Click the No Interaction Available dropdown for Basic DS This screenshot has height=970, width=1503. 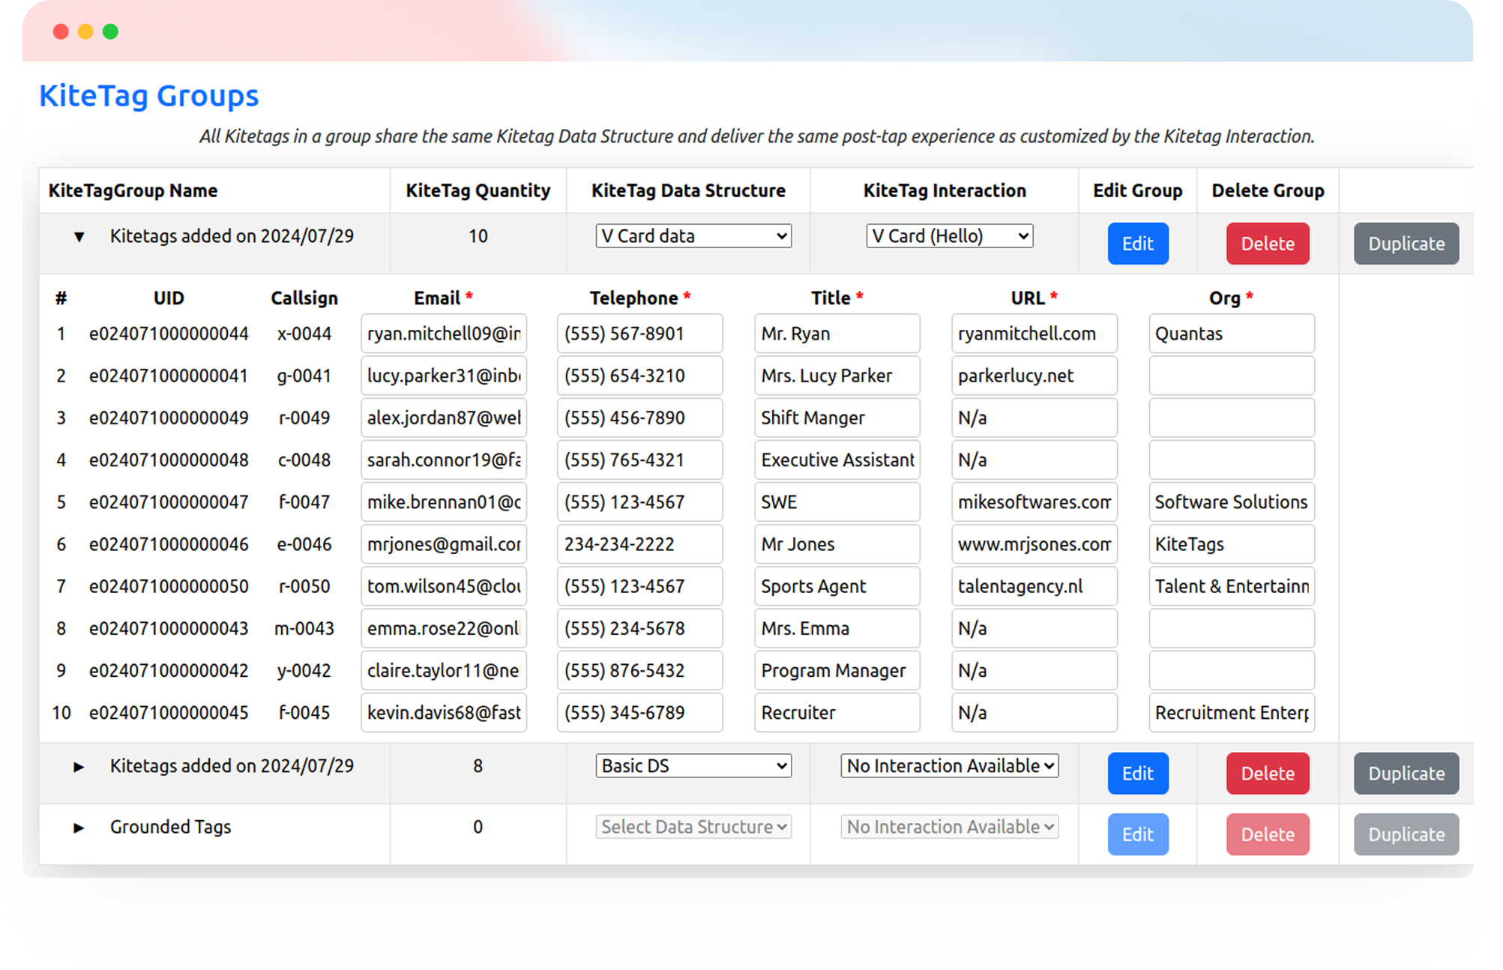point(949,766)
